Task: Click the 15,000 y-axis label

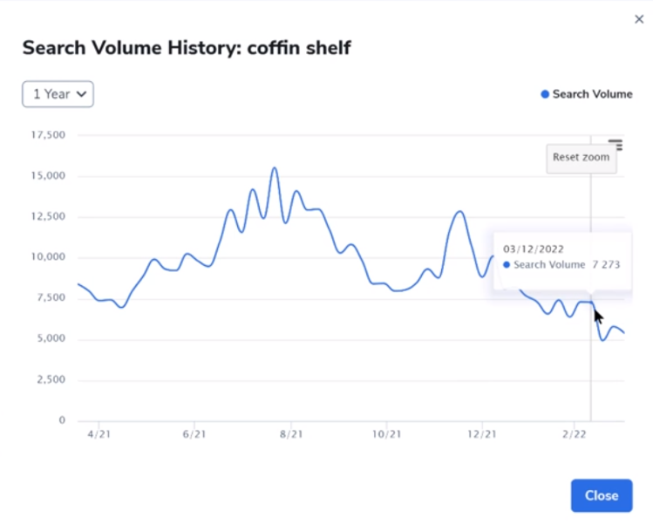Action: [48, 176]
